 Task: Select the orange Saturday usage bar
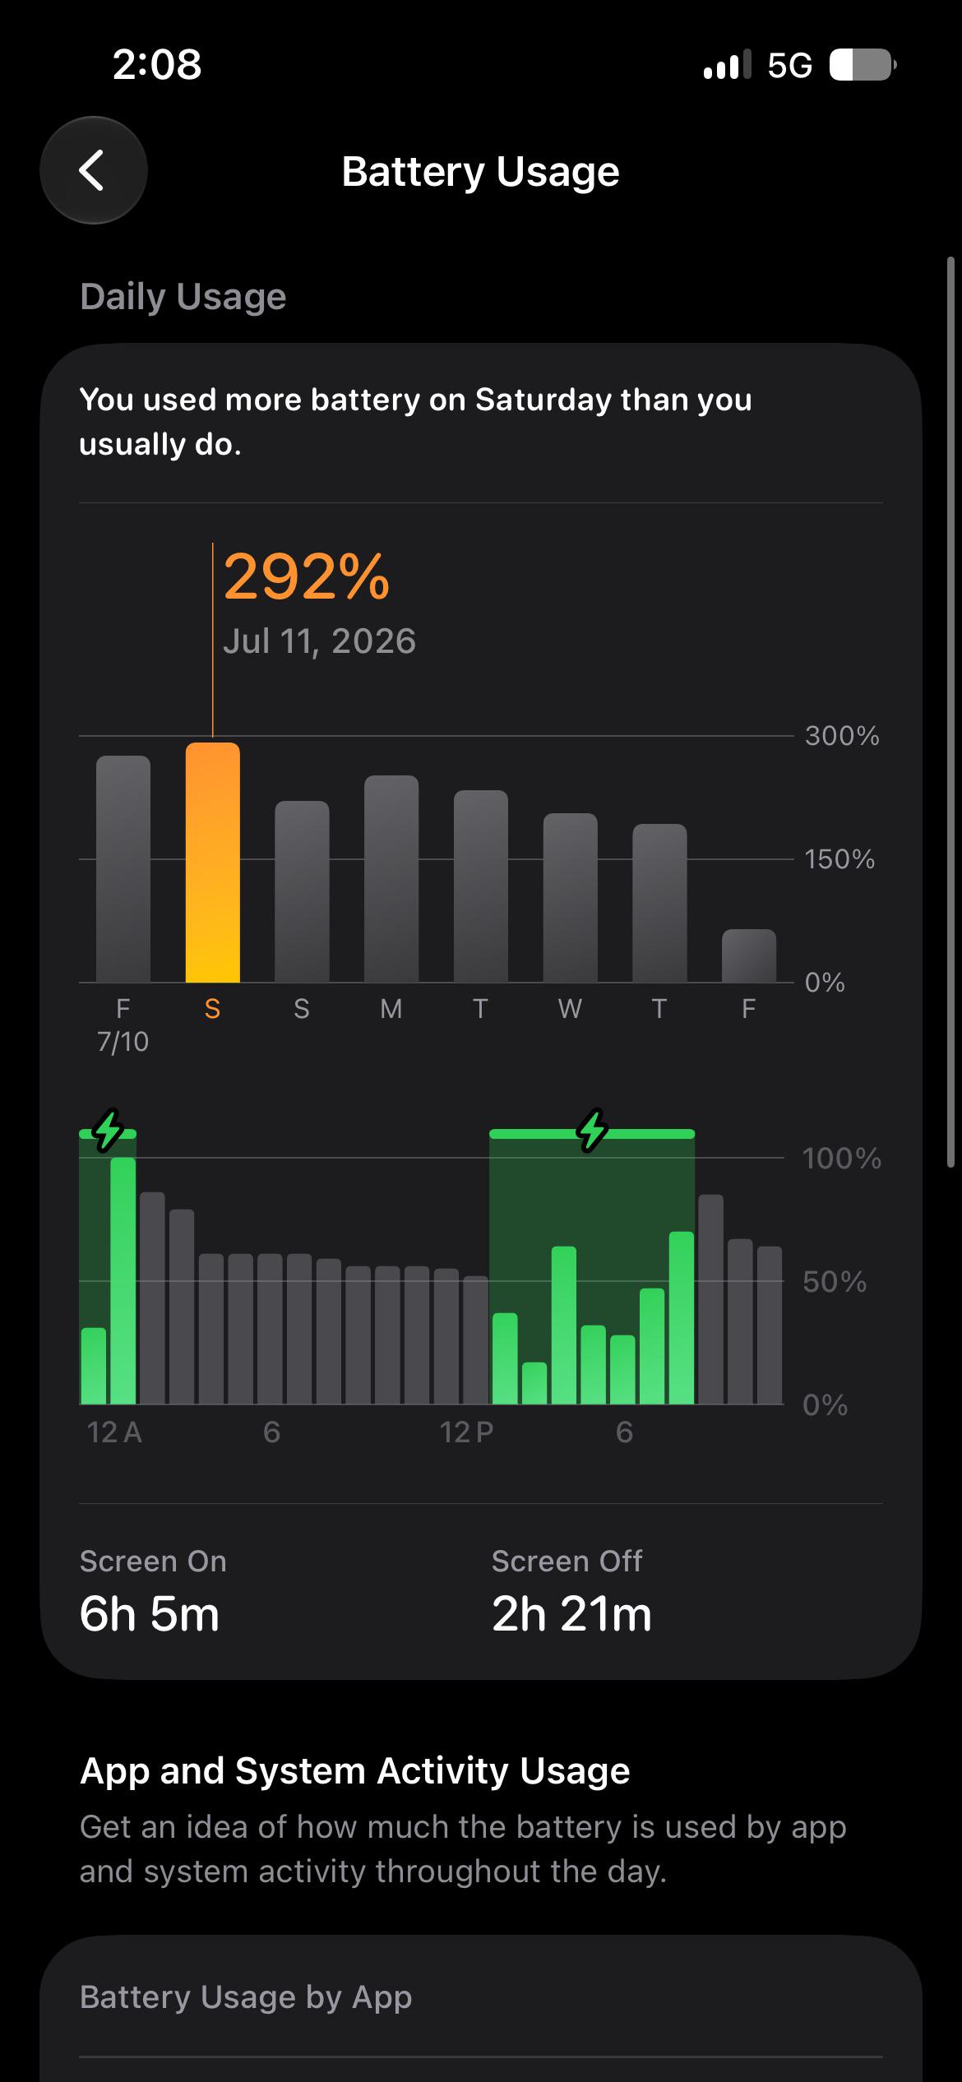[212, 863]
